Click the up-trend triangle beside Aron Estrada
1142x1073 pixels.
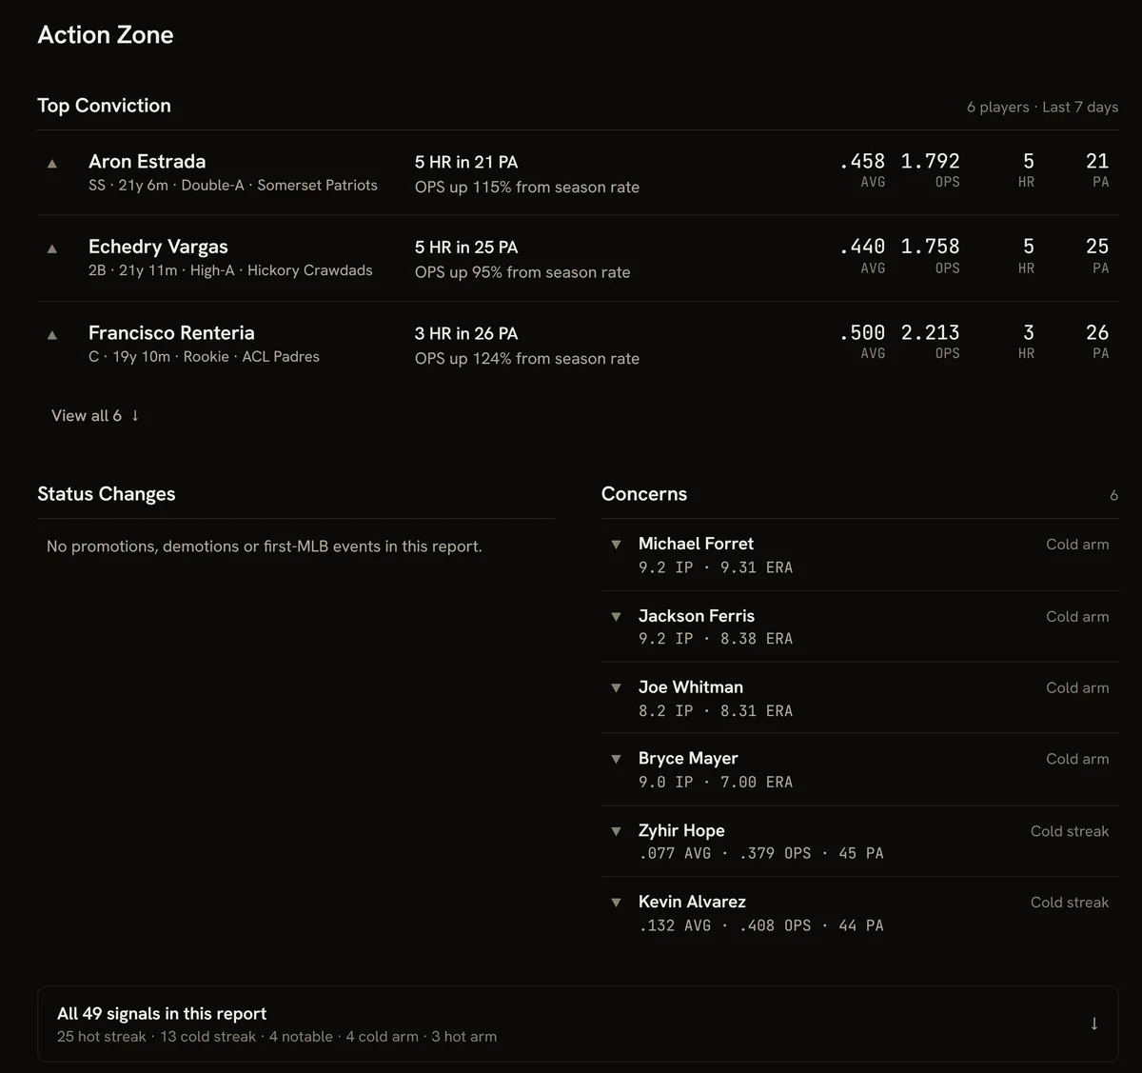(x=52, y=164)
